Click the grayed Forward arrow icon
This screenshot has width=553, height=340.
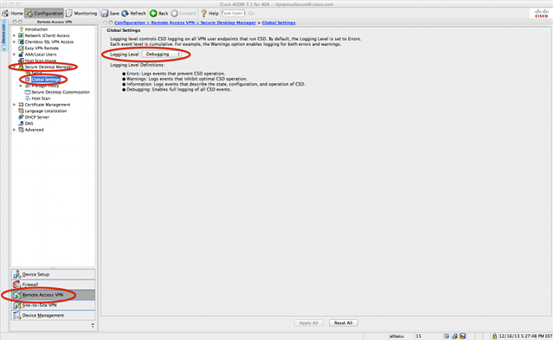coord(175,13)
